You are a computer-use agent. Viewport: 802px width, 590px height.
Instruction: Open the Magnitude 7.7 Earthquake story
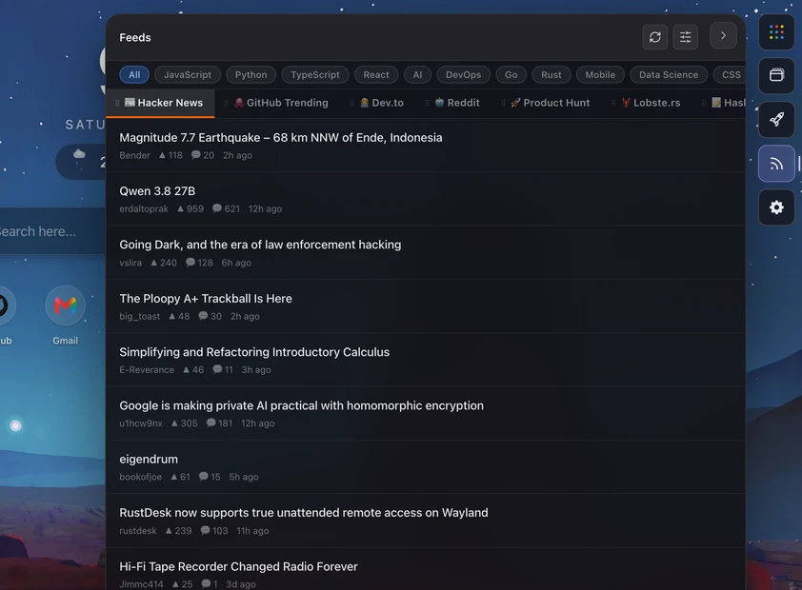coord(281,137)
